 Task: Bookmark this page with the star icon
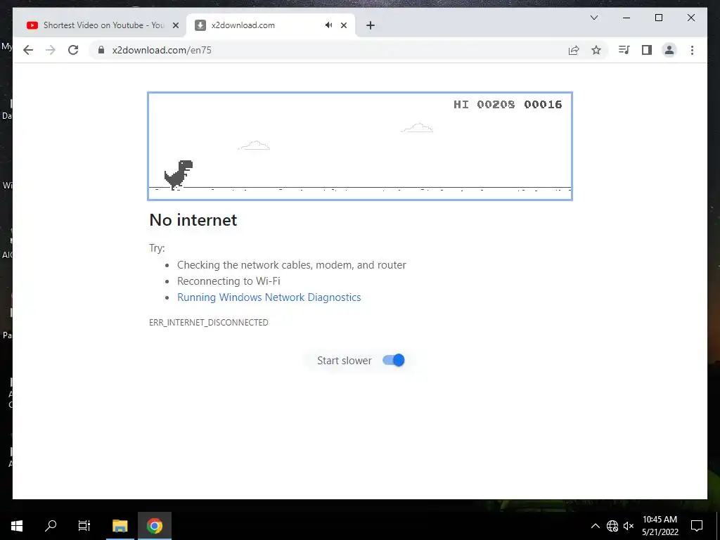click(596, 50)
